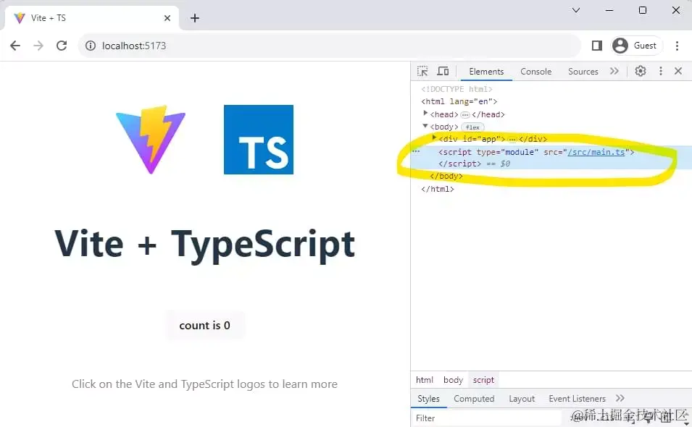
Task: Expand the collapsed div app ellipsis badge
Action: [512, 139]
